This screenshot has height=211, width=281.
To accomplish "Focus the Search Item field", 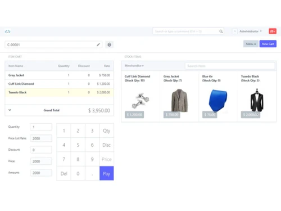I will click(x=230, y=66).
